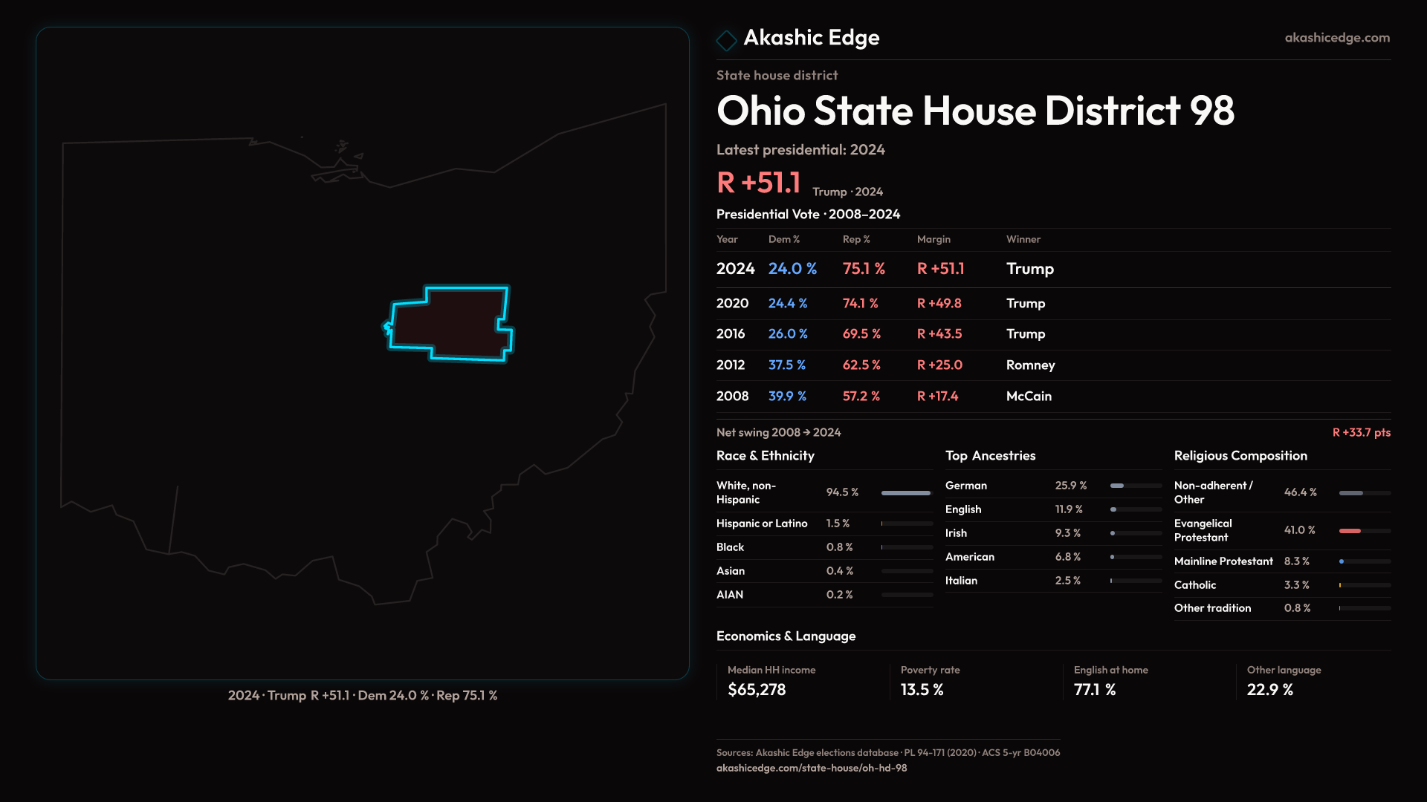The width and height of the screenshot is (1427, 802).
Task: Click the Poverty rate 13.5 % stat
Action: pyautogui.click(x=922, y=690)
